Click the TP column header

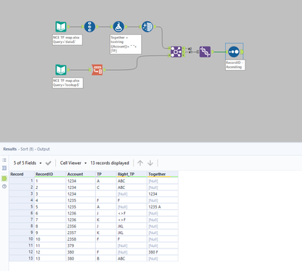tap(106, 174)
